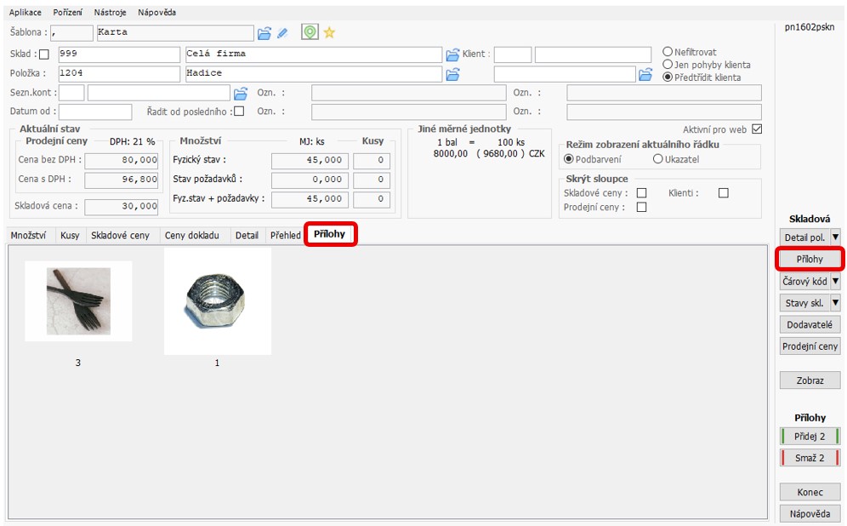This screenshot has width=847, height=526.
Task: Switch to the Kusy tab
Action: tap(70, 235)
